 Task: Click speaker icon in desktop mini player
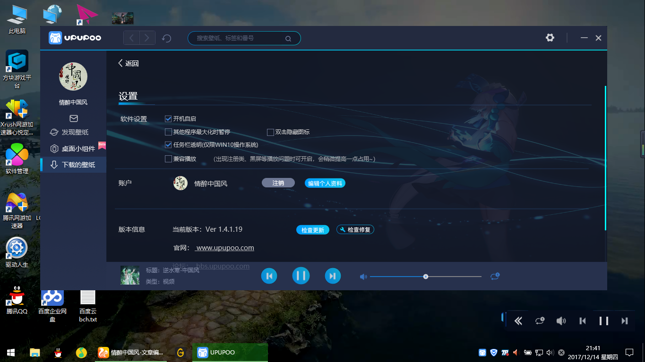pos(561,321)
